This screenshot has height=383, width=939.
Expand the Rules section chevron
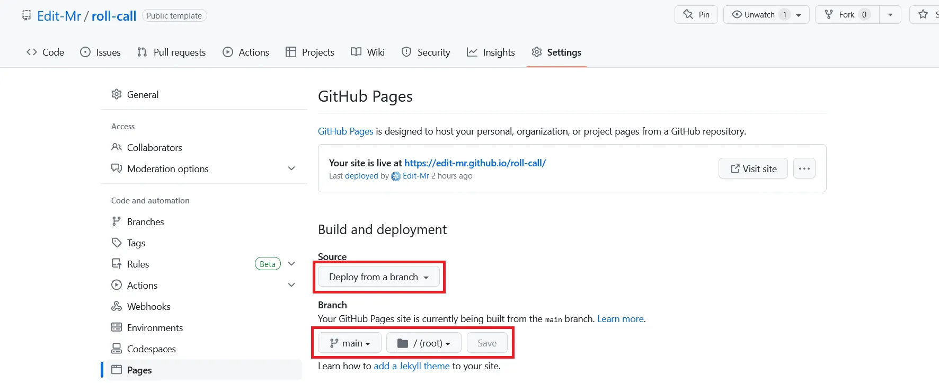[291, 264]
